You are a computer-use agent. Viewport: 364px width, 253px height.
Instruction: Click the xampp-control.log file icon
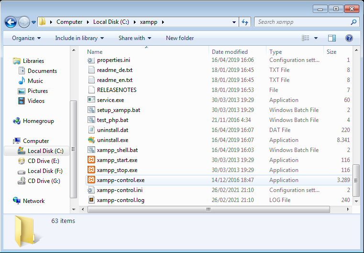(x=91, y=200)
